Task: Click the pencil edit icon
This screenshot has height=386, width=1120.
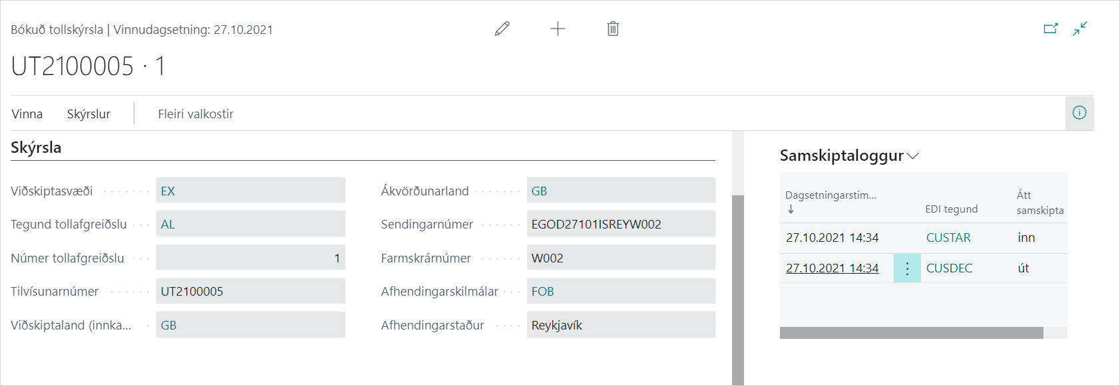Action: point(502,29)
